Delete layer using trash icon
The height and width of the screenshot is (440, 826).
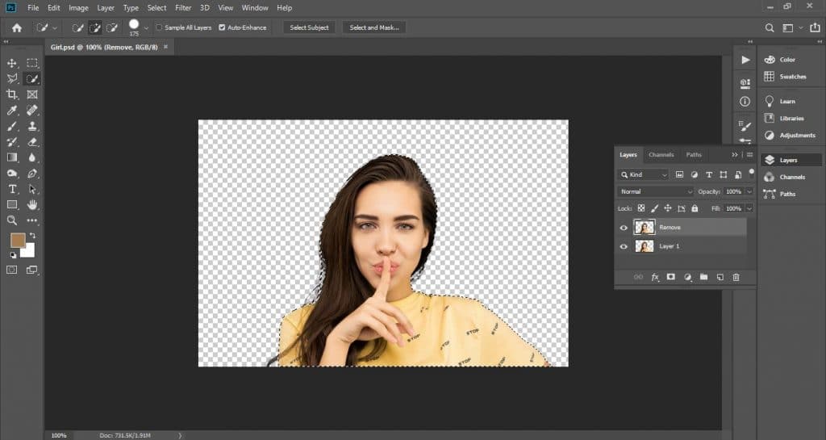pos(736,277)
